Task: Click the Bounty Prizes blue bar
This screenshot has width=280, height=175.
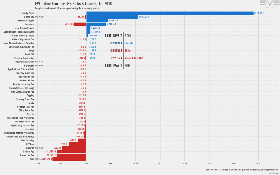Action: coord(170,13)
